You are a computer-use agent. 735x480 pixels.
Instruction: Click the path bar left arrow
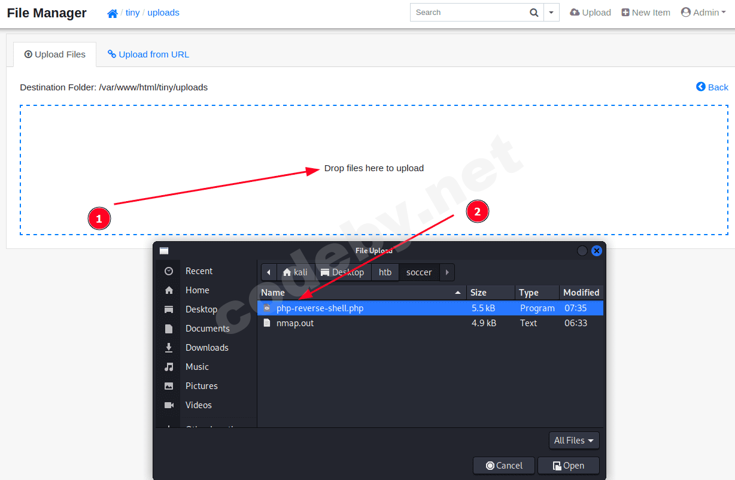(269, 272)
